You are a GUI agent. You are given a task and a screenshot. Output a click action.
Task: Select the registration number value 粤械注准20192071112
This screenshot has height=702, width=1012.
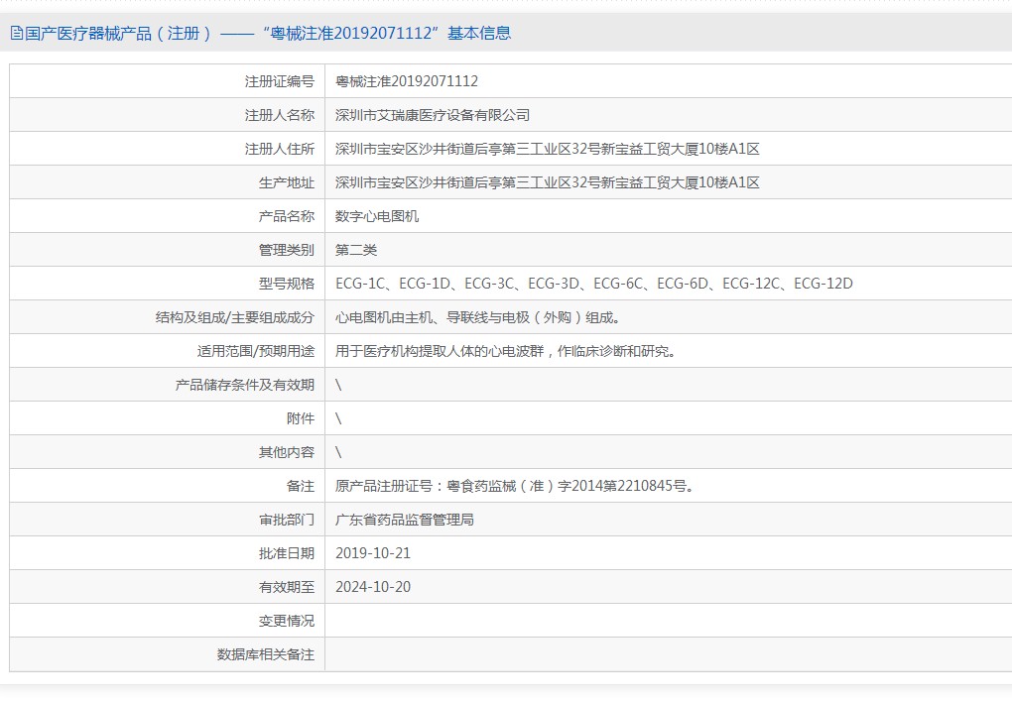(x=407, y=81)
